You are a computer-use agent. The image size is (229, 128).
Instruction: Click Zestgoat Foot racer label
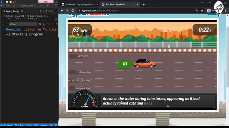click(83, 88)
